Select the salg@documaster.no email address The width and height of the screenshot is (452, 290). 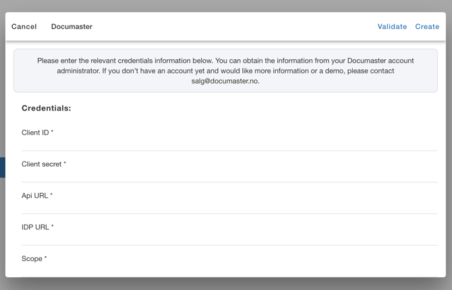(x=225, y=81)
